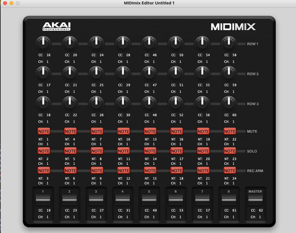
Task: Edit the CH value below CC 20
Action: click(74, 62)
